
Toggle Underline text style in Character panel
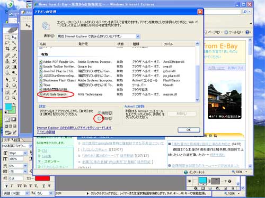pyautogui.click(x=43, y=186)
